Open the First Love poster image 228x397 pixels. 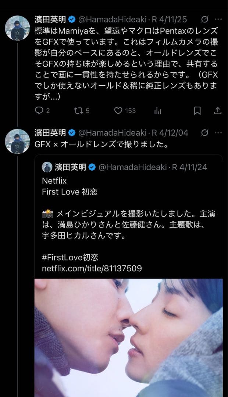(129, 337)
